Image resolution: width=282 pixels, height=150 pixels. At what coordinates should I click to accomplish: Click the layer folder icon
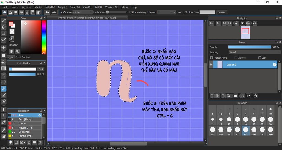236,96
